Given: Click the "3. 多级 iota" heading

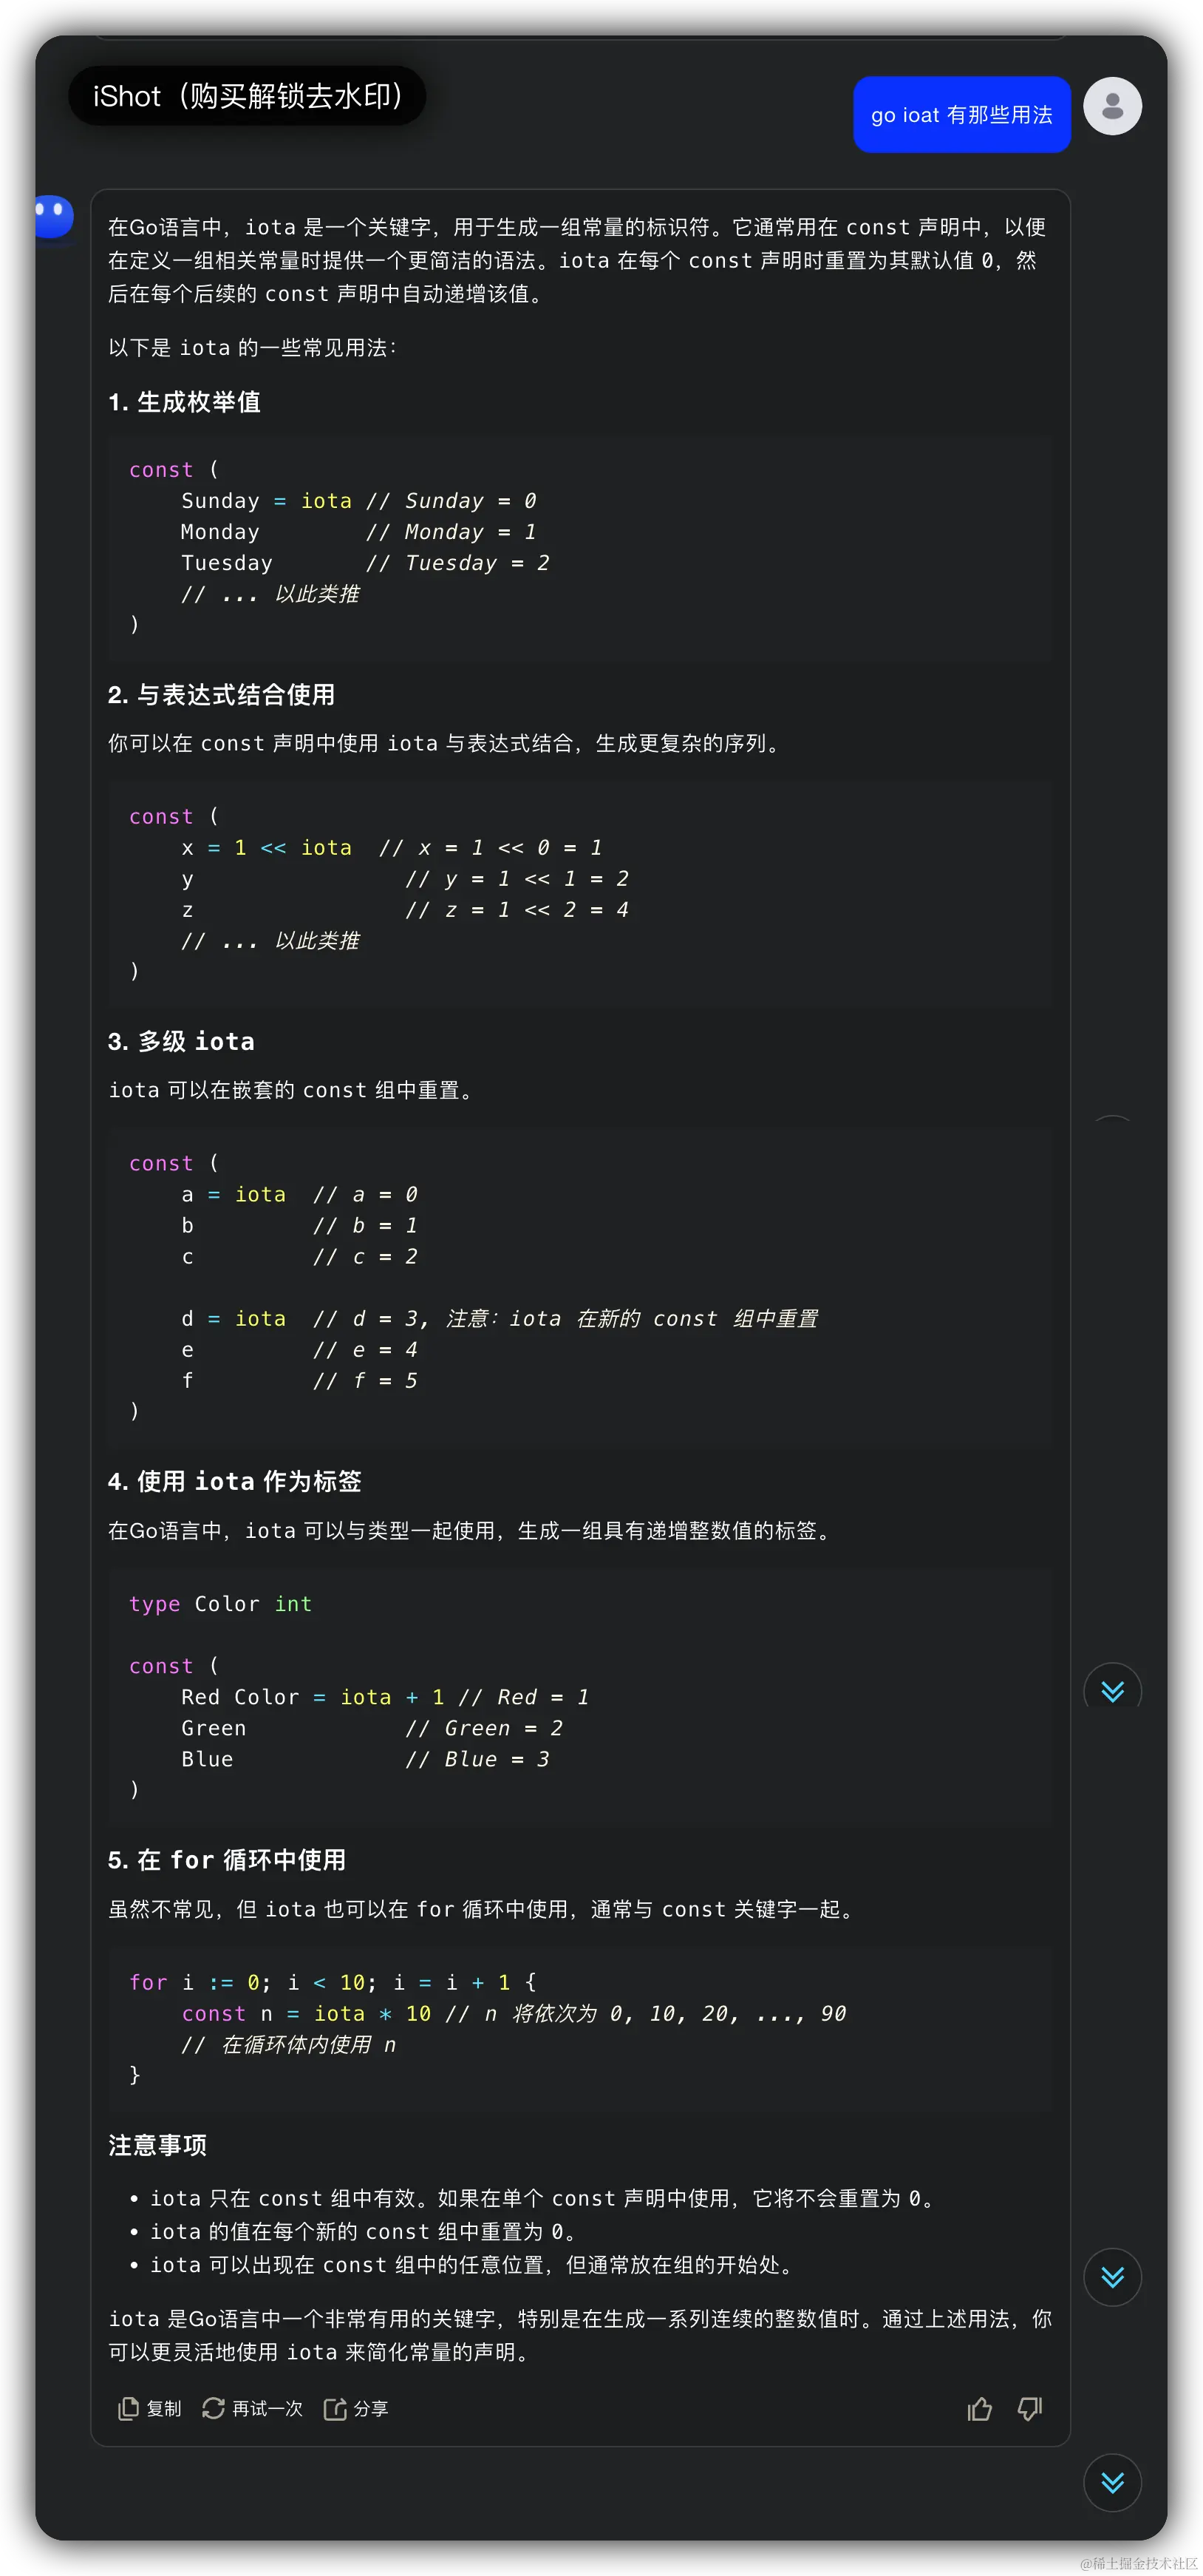Looking at the screenshot, I should pyautogui.click(x=181, y=1042).
